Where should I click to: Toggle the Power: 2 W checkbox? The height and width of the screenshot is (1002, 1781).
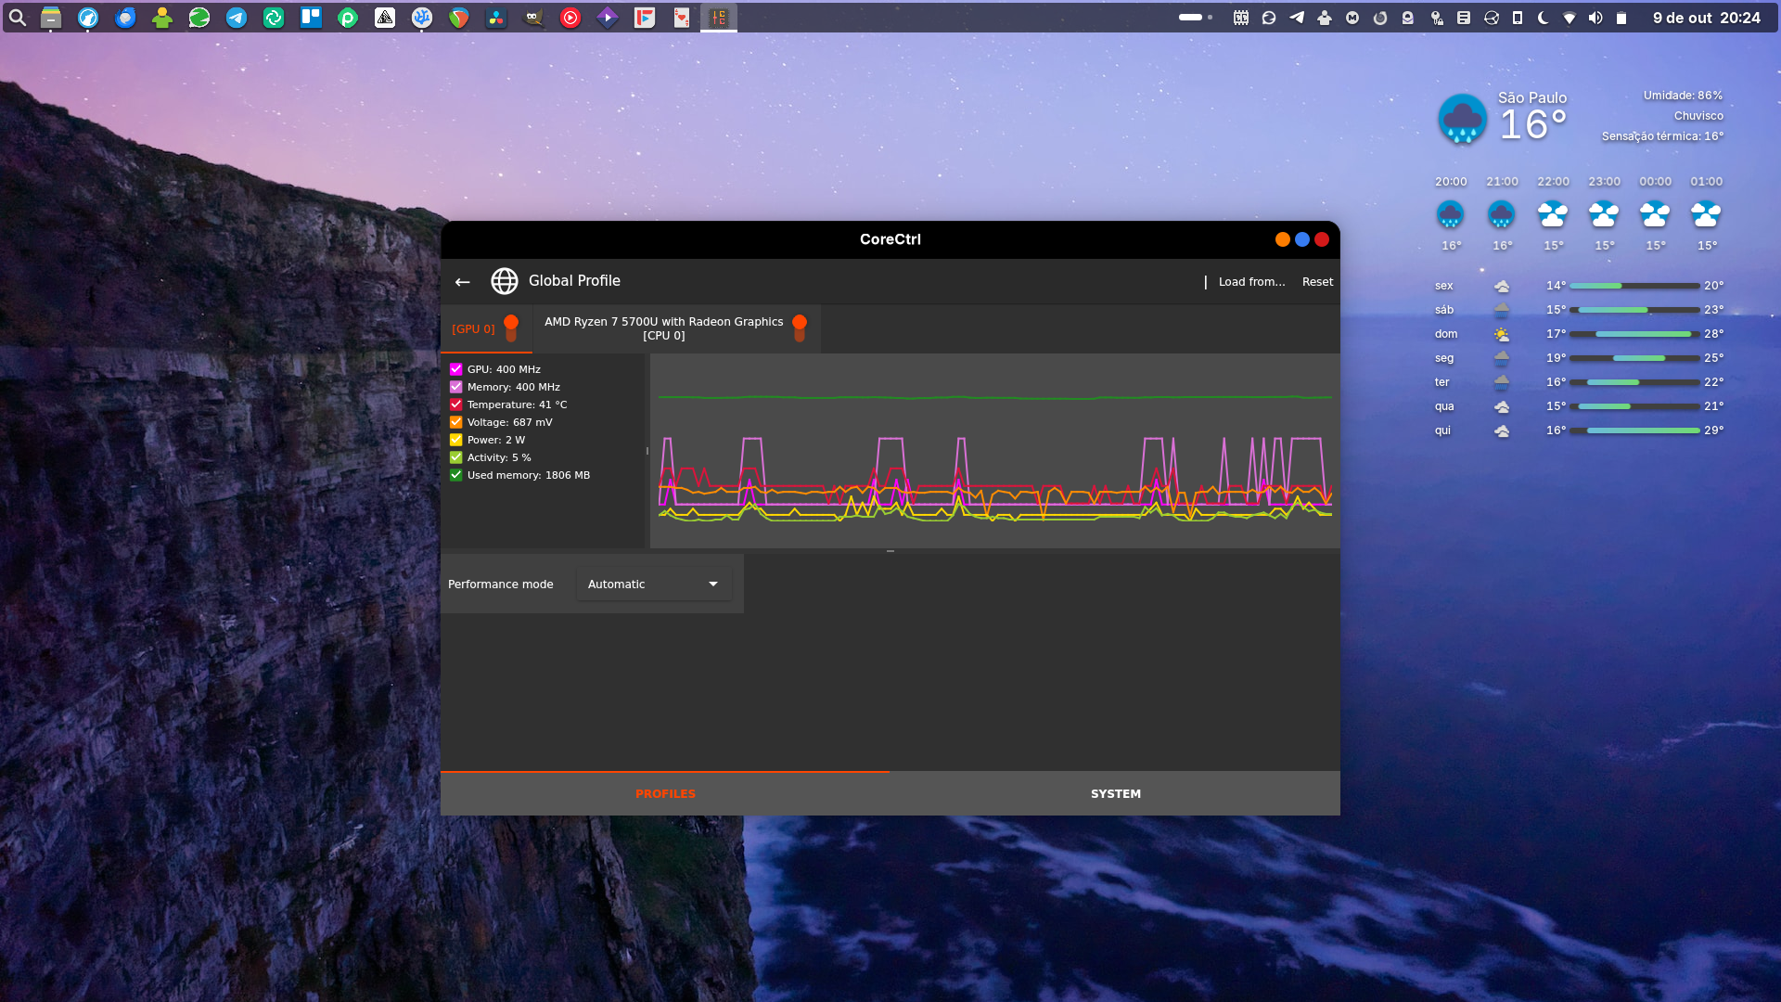tap(456, 440)
